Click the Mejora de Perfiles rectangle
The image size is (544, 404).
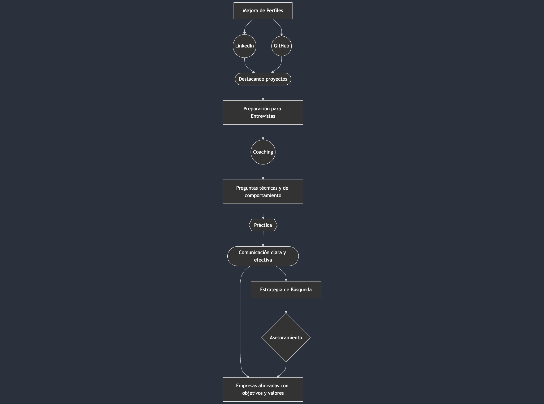click(263, 11)
